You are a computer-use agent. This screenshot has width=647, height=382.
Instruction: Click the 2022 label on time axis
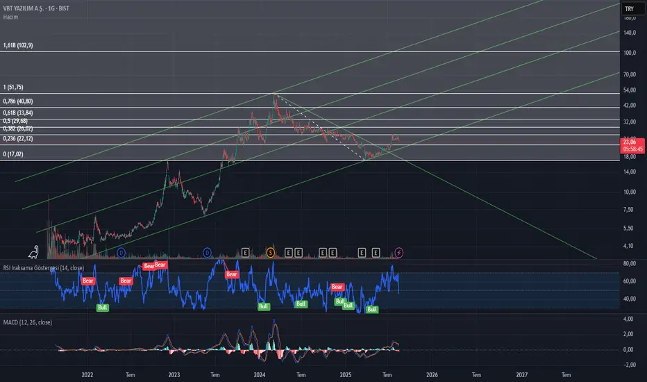click(x=87, y=375)
